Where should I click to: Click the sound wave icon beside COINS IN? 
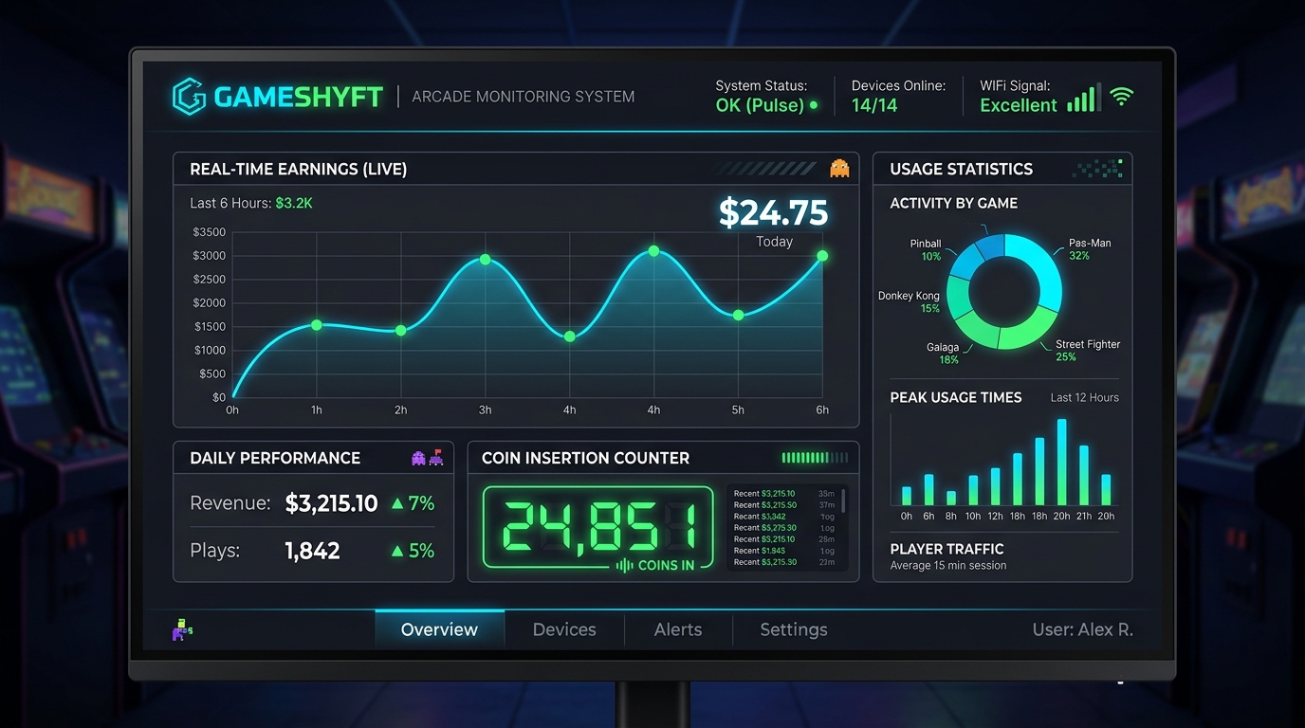coord(624,565)
